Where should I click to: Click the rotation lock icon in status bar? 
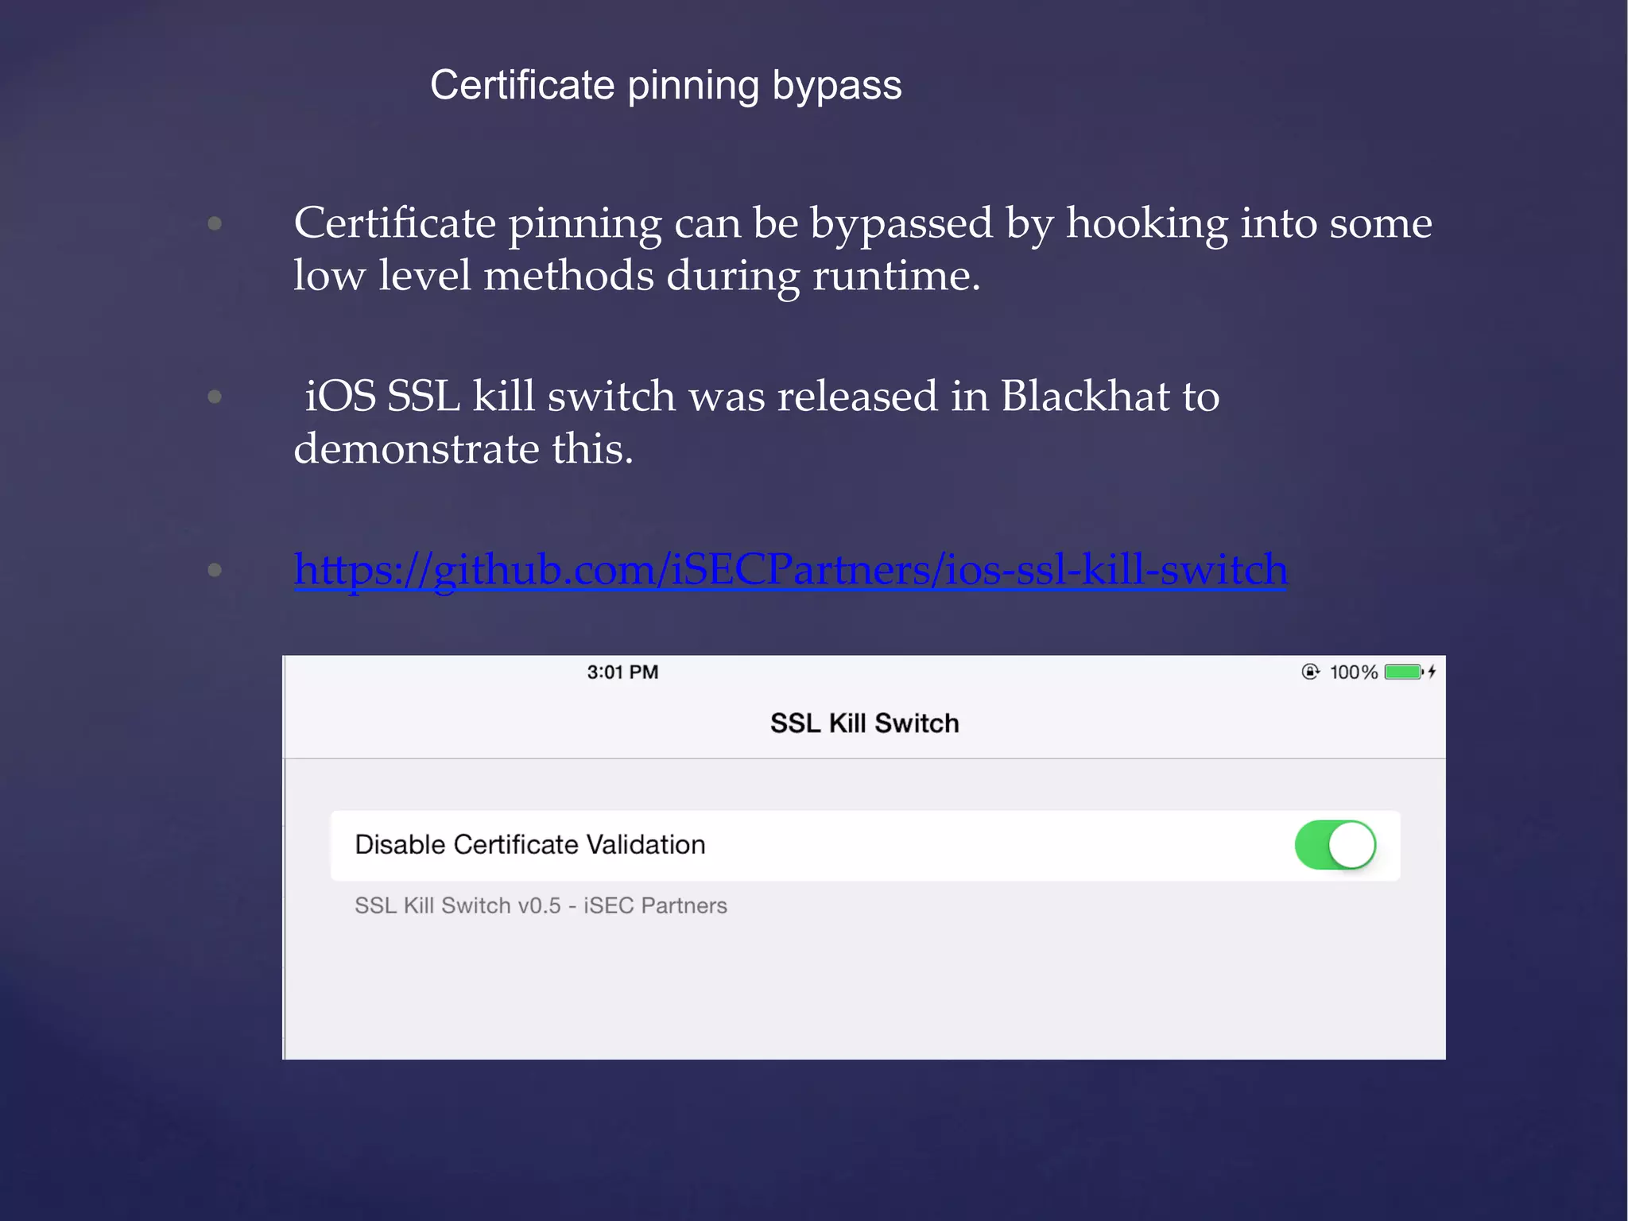1310,673
